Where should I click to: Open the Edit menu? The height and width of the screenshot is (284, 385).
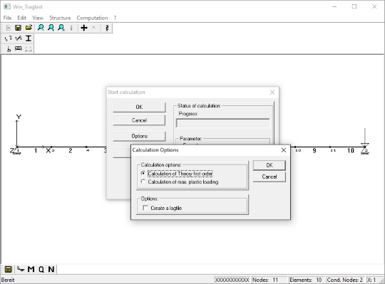[21, 18]
